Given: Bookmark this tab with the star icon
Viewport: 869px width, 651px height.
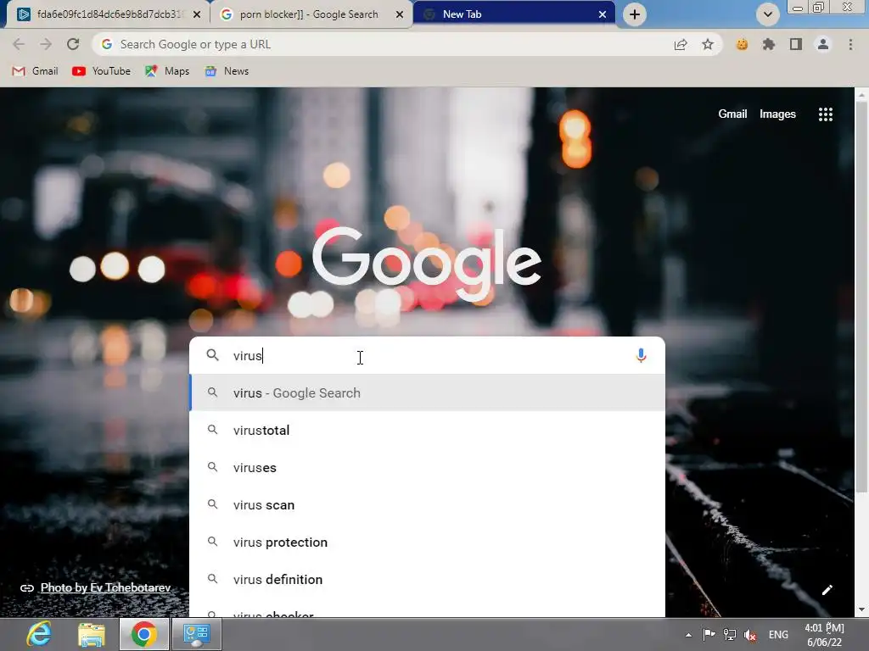Looking at the screenshot, I should point(708,44).
